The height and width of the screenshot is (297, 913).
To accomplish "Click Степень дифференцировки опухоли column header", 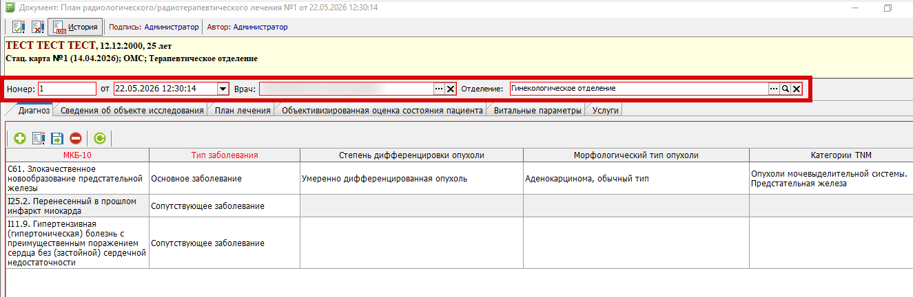I will (411, 155).
